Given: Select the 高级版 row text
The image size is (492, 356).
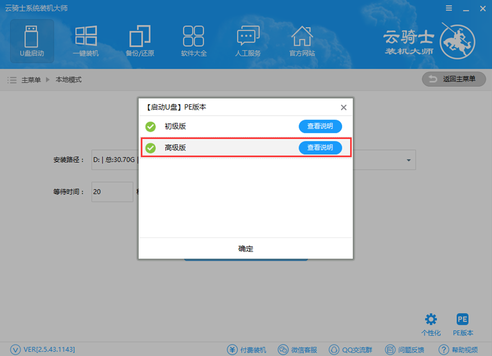Looking at the screenshot, I should [175, 148].
